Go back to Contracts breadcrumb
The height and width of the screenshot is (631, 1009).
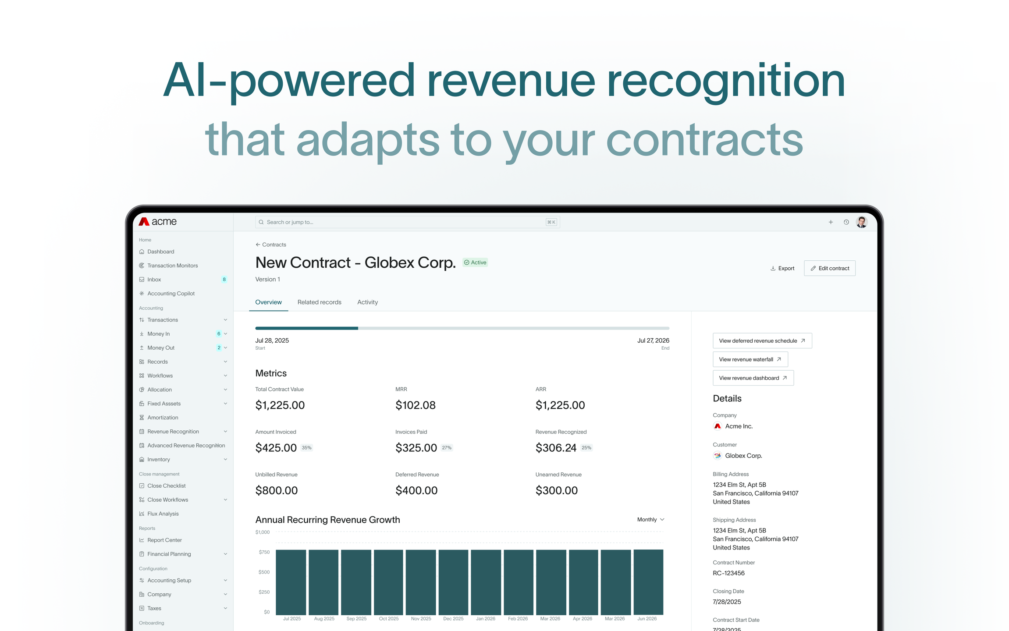(x=271, y=245)
